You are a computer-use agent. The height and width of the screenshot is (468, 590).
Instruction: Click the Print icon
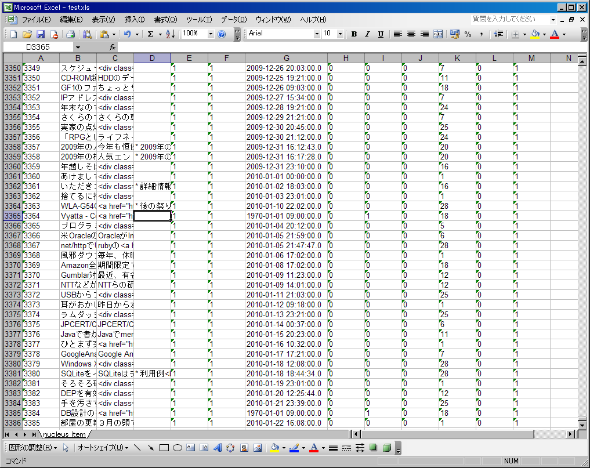pyautogui.click(x=70, y=34)
